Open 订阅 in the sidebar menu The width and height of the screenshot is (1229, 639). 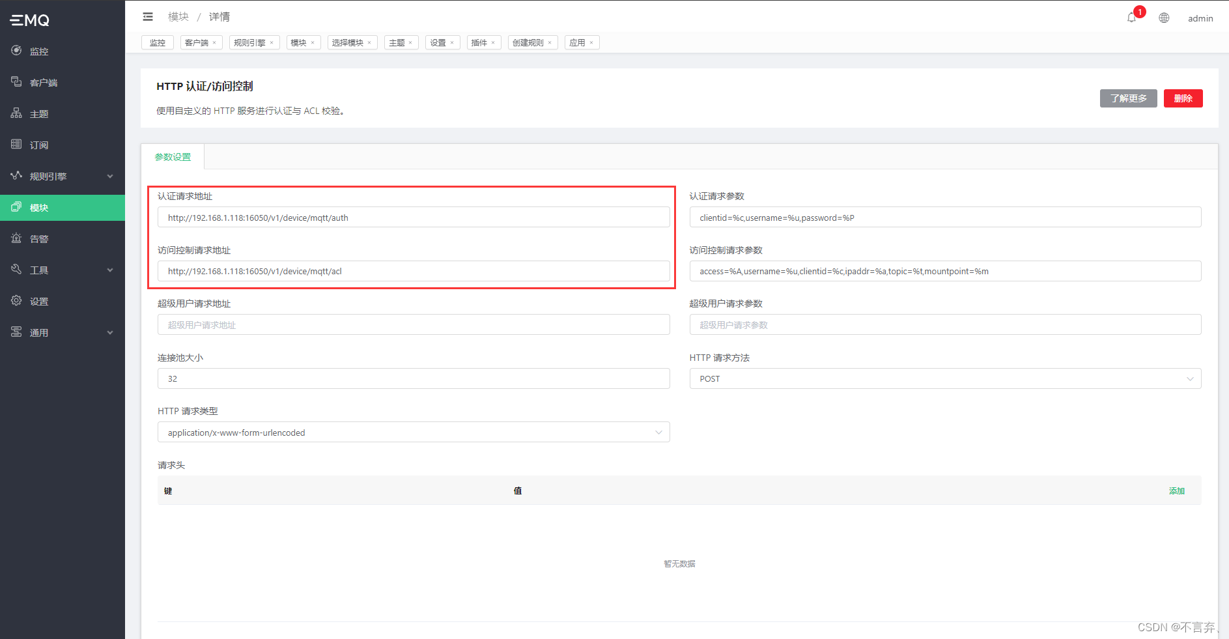63,145
